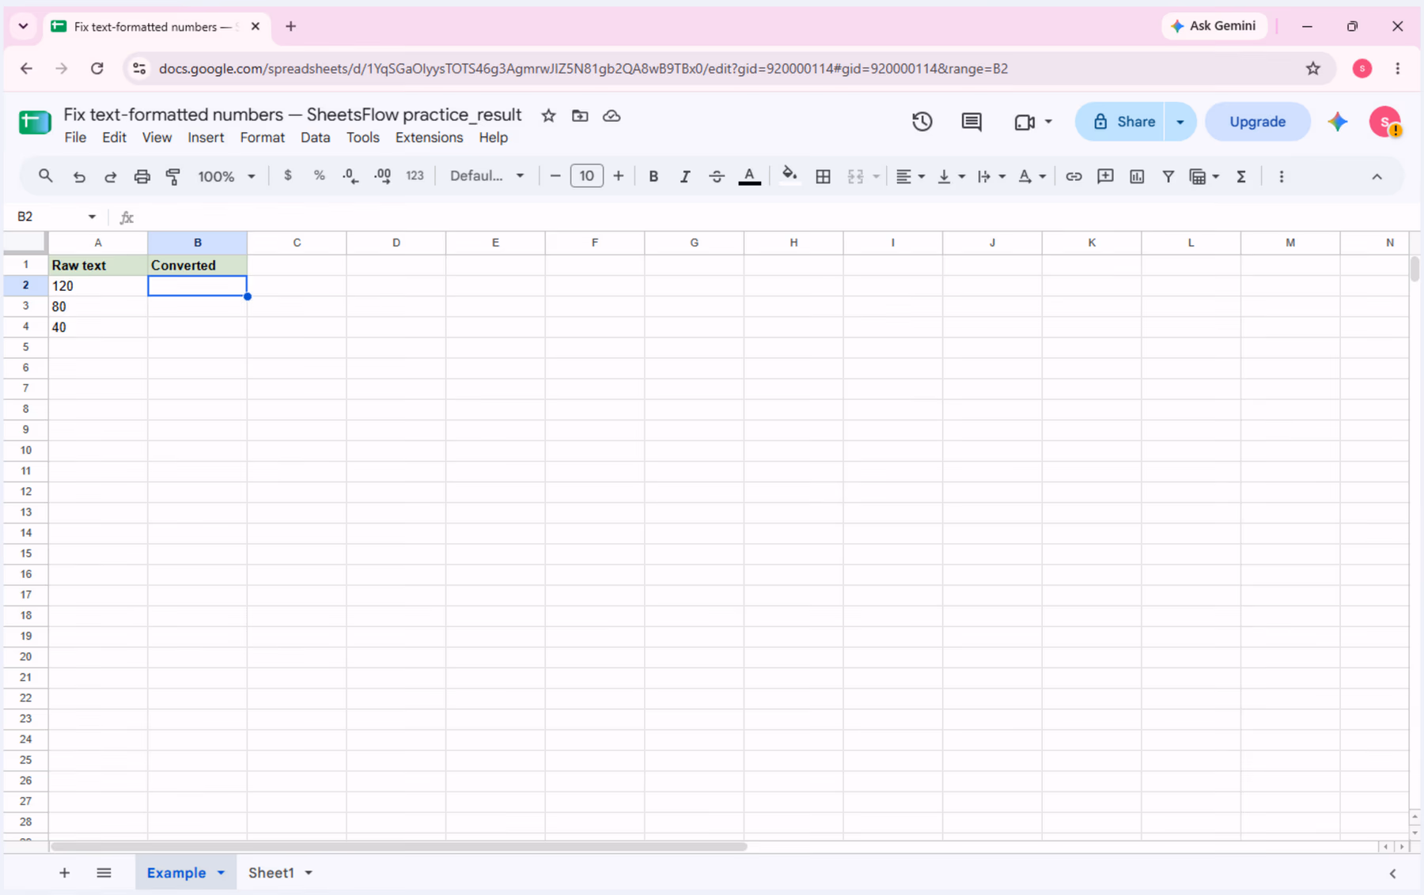Open the Example sheet tab menu arrow
Screen dimensions: 1424x895
[x=221, y=873]
